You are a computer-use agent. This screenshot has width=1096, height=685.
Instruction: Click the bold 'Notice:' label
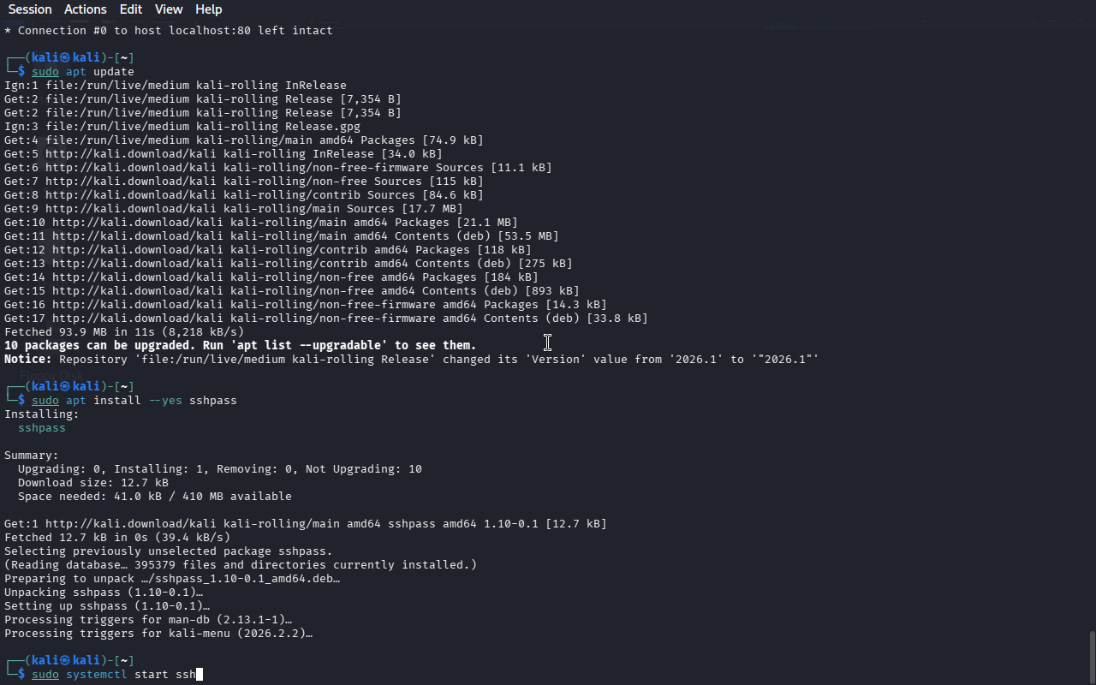pyautogui.click(x=28, y=360)
